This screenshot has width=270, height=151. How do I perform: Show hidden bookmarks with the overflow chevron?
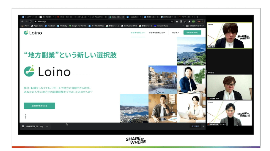pos(183,26)
